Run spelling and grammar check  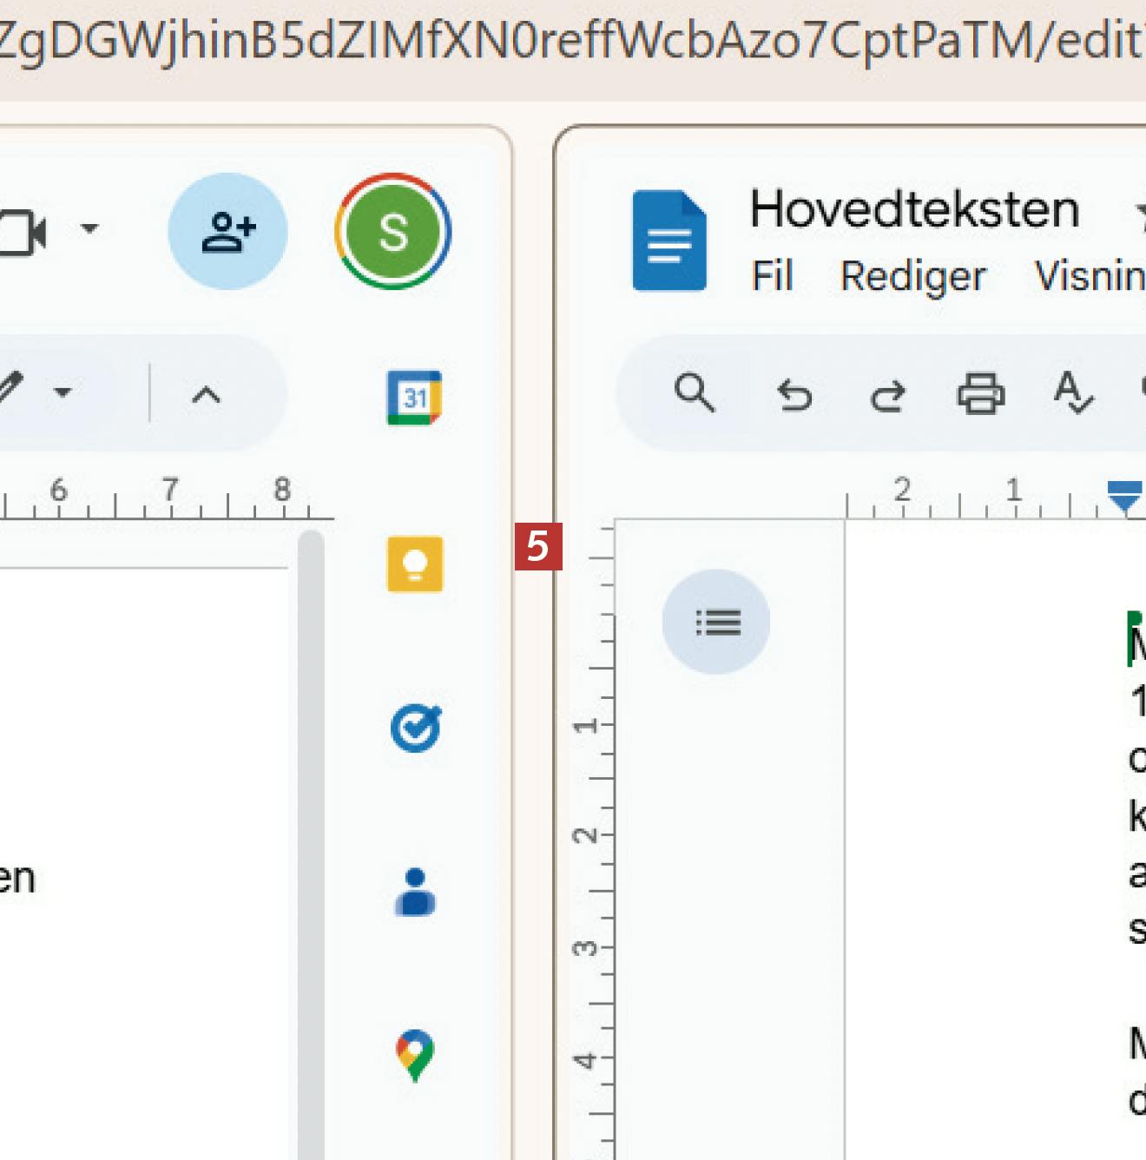[x=1072, y=393]
